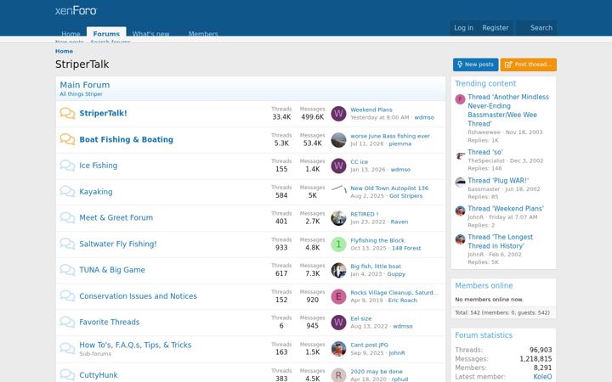612x382 pixels.
Task: Click the Log in link
Action: click(463, 28)
